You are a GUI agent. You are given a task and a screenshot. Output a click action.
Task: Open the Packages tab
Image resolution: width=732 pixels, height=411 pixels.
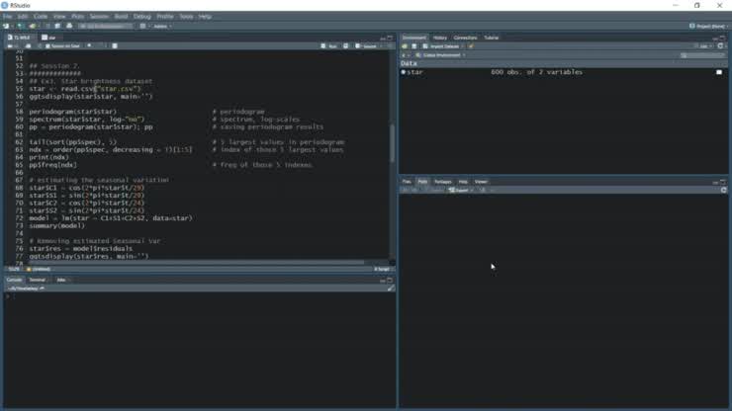[x=442, y=182]
